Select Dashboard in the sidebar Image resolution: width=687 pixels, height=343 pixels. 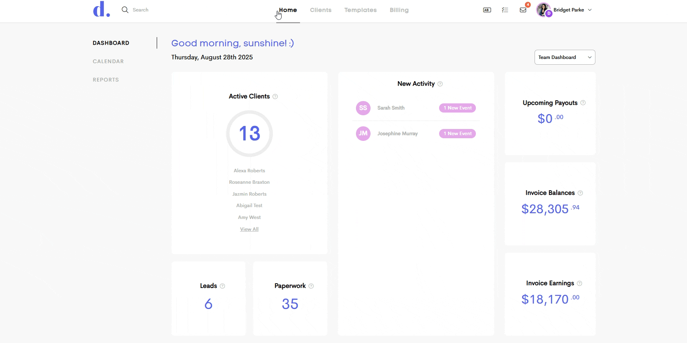(x=111, y=43)
